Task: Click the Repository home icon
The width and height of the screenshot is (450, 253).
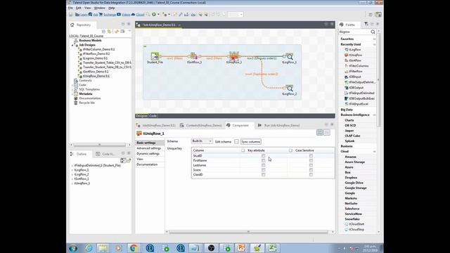Action: coord(72,25)
